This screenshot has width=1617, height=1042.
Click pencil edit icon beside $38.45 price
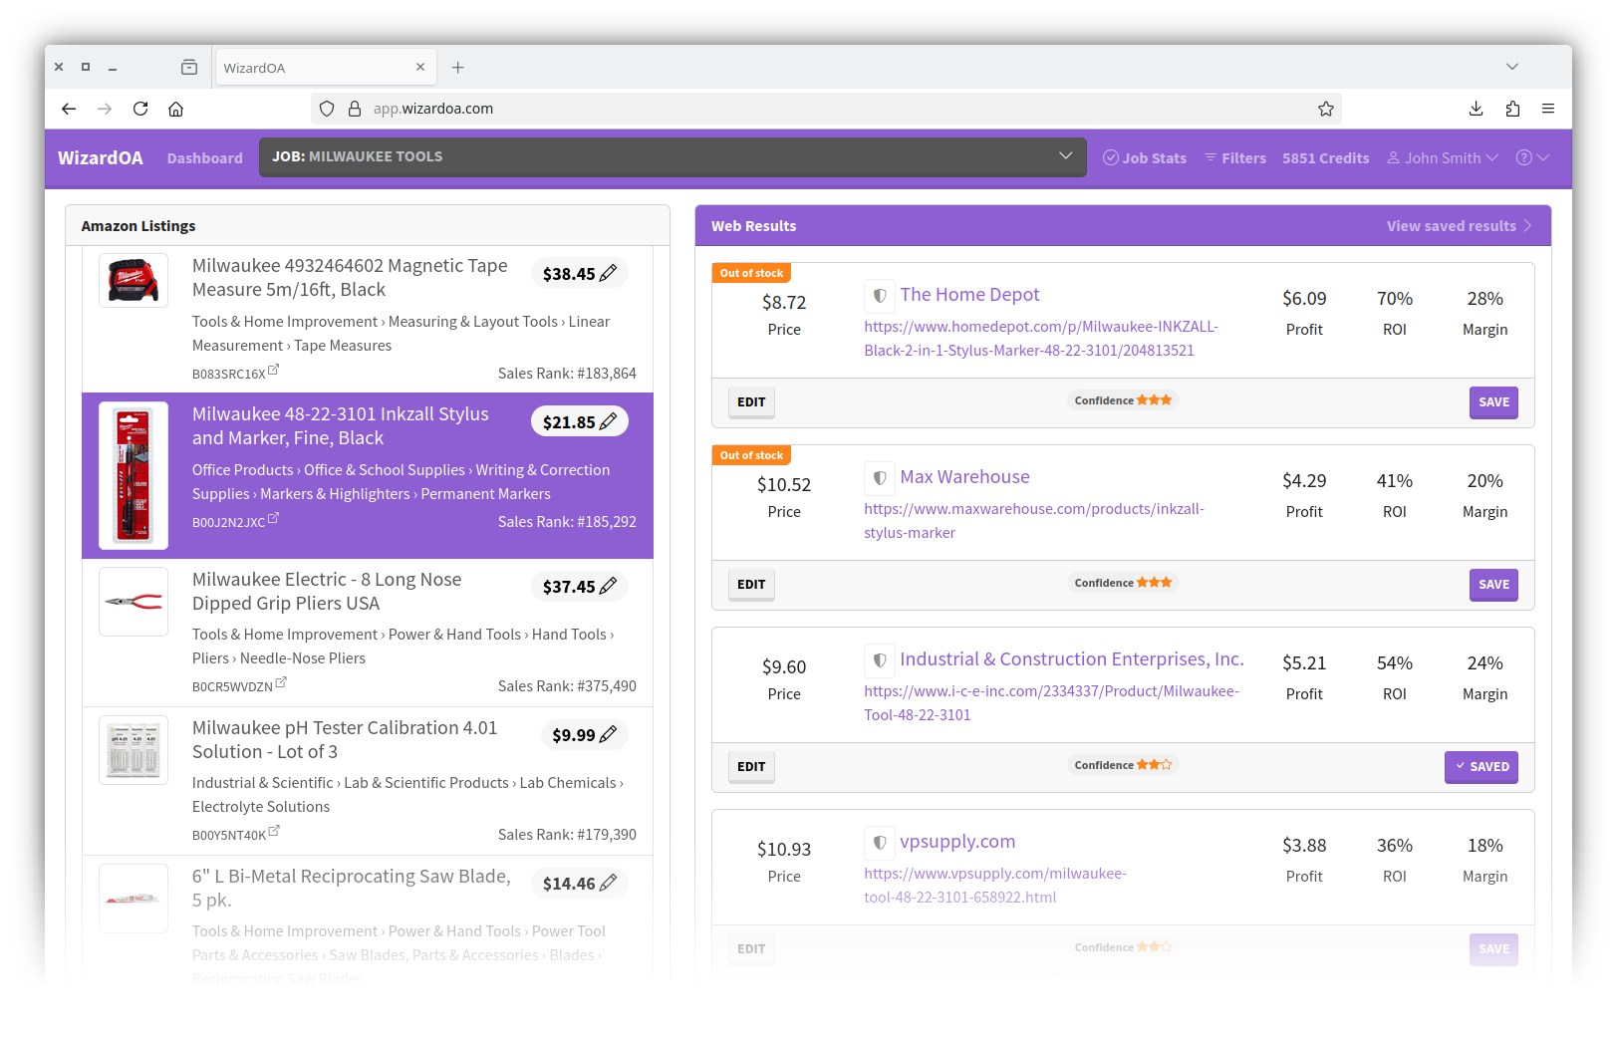click(608, 273)
